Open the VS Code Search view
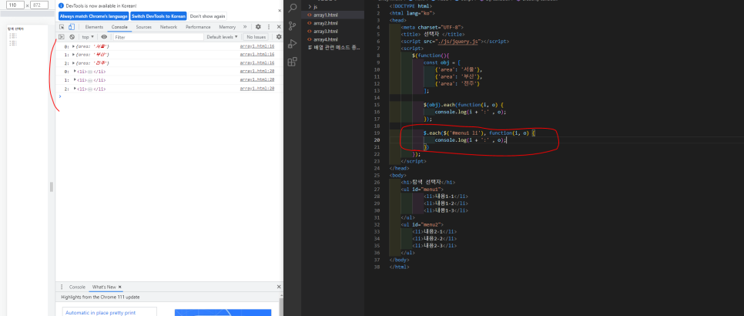The height and width of the screenshot is (316, 744). 293,8
